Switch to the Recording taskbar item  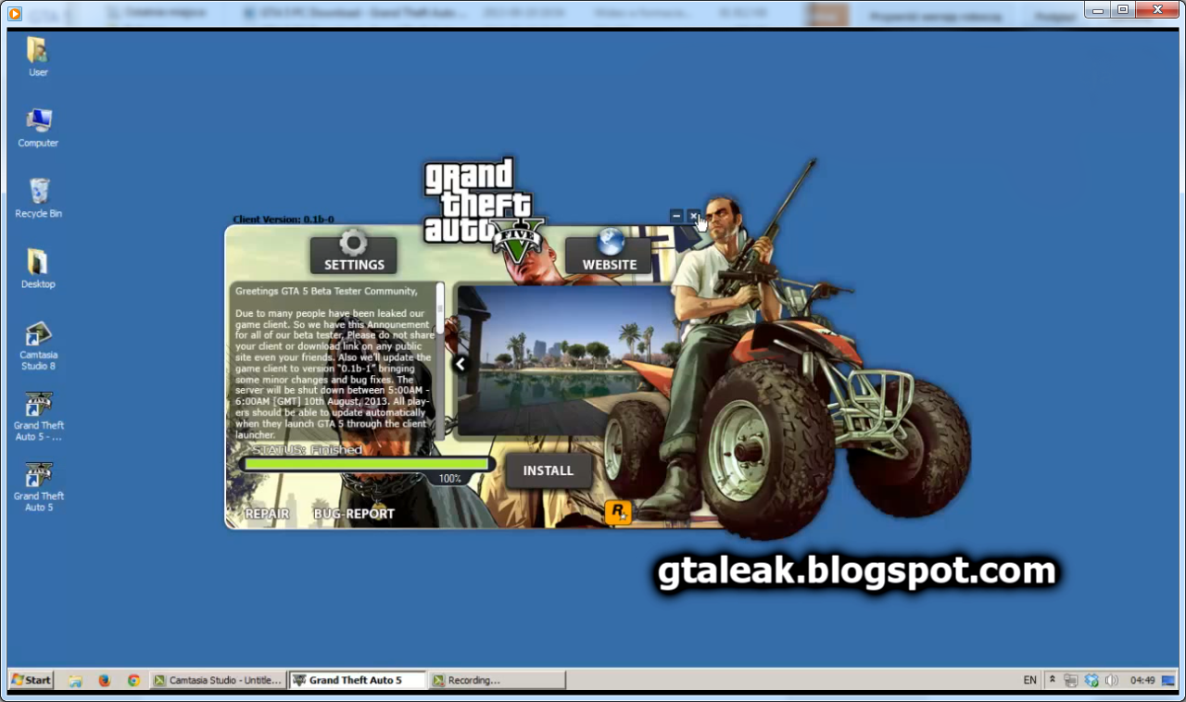click(x=497, y=680)
